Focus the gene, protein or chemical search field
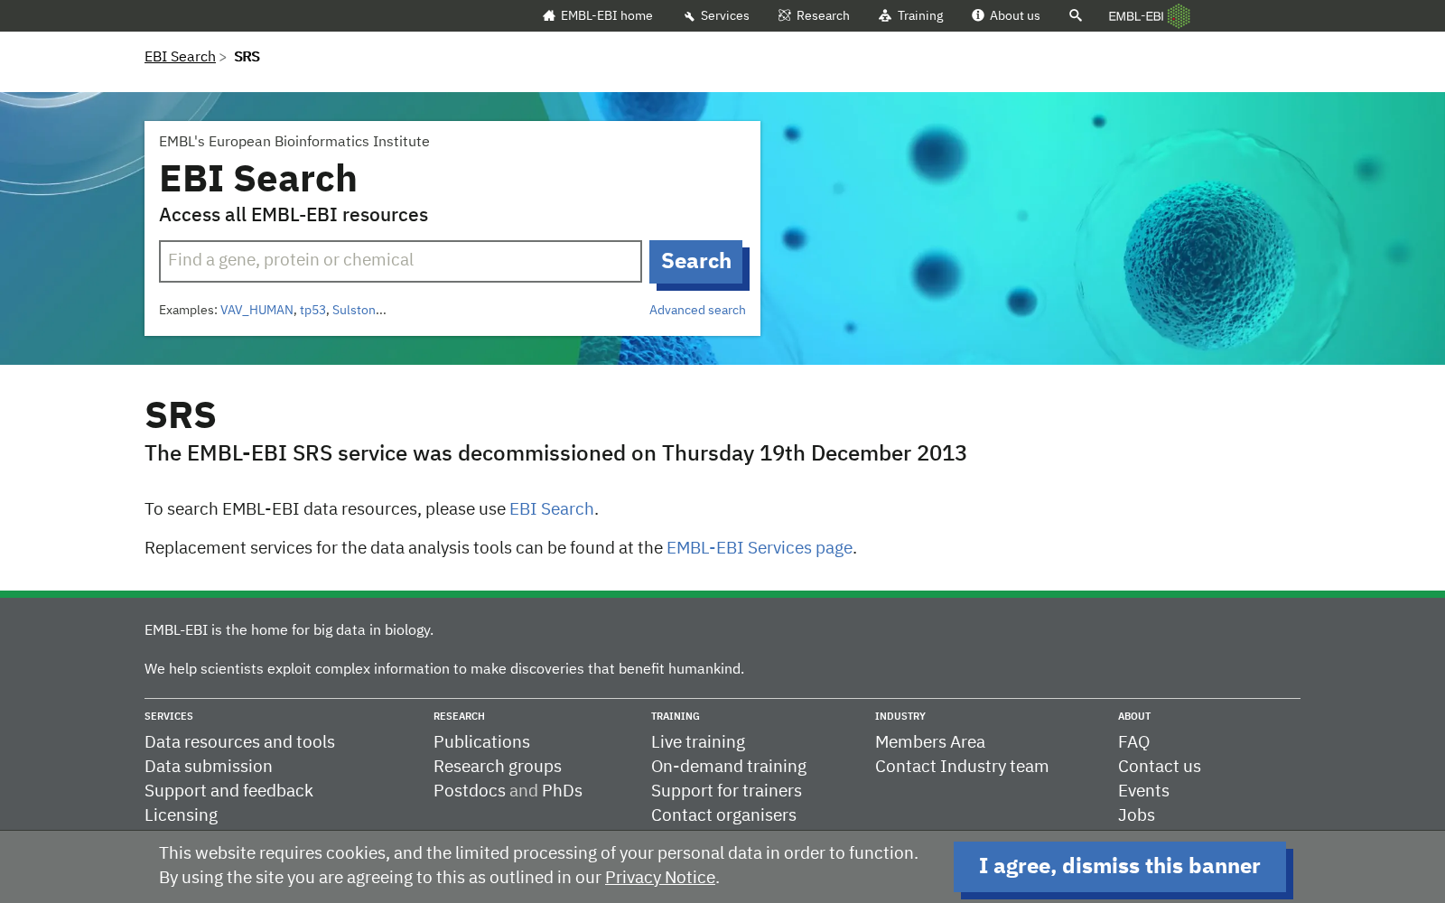The height and width of the screenshot is (903, 1445). coord(400,261)
